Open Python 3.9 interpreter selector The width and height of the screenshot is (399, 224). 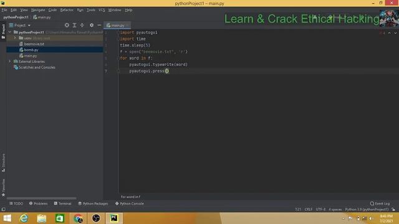[x=367, y=209]
